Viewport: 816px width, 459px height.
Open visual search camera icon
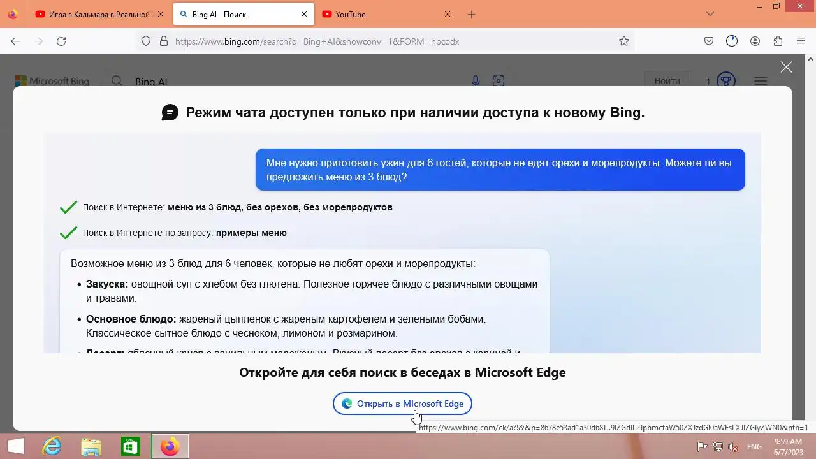point(499,81)
